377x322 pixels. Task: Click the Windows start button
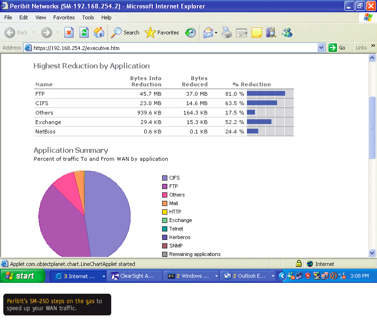pos(23,276)
